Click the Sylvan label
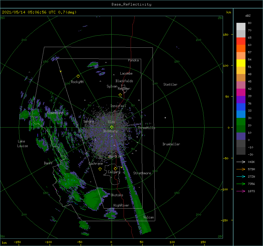Image resolution: width=263 pixels, height=246 pixels. pyautogui.click(x=112, y=86)
